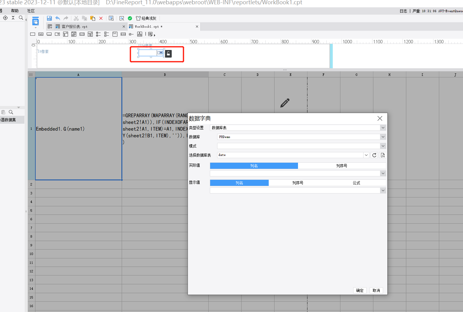The height and width of the screenshot is (312, 463).
Task: Click the collapse arrows icon in left panel
Action: [x=13, y=18]
